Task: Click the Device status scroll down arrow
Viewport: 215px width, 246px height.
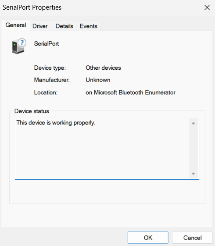Action: [x=193, y=174]
